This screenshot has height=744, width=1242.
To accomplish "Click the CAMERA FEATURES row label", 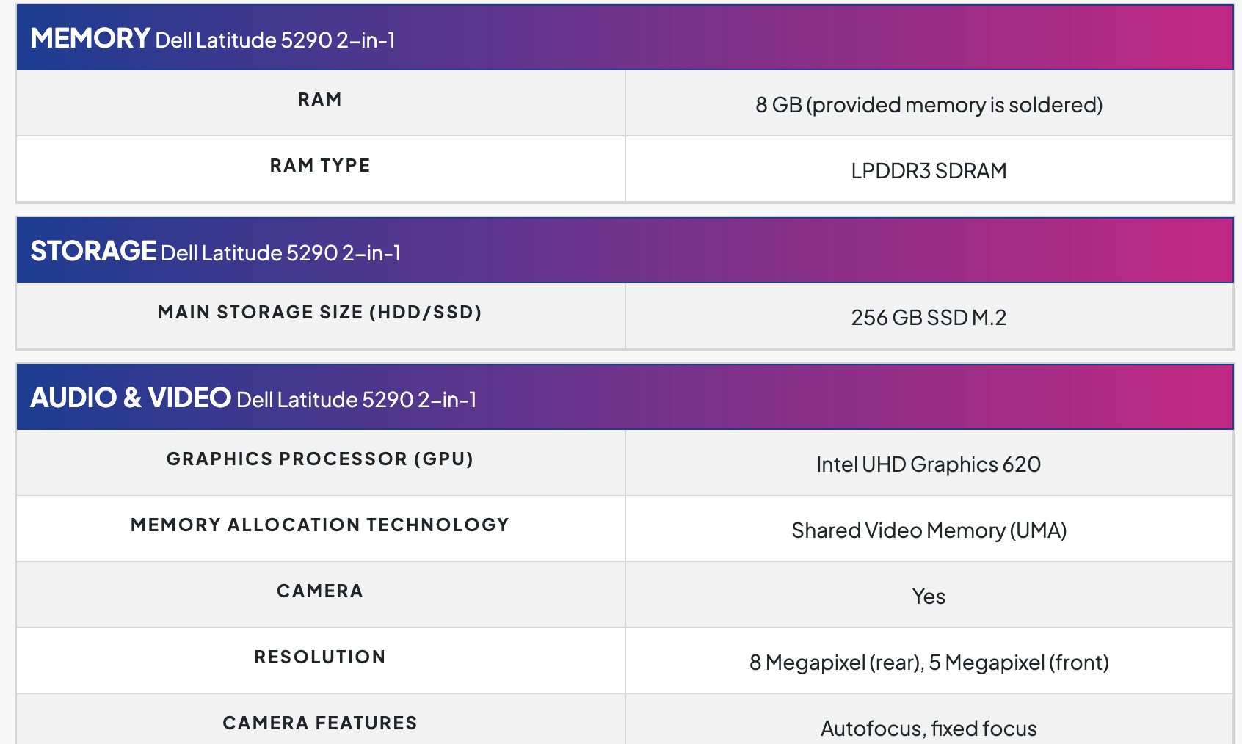I will pyautogui.click(x=320, y=723).
